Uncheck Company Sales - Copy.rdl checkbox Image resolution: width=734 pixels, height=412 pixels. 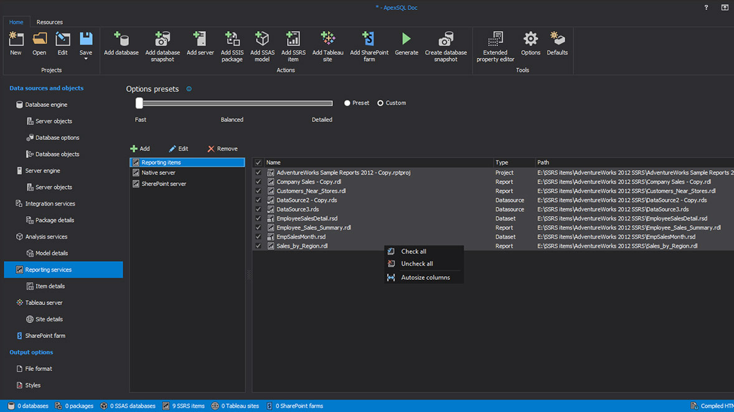258,181
